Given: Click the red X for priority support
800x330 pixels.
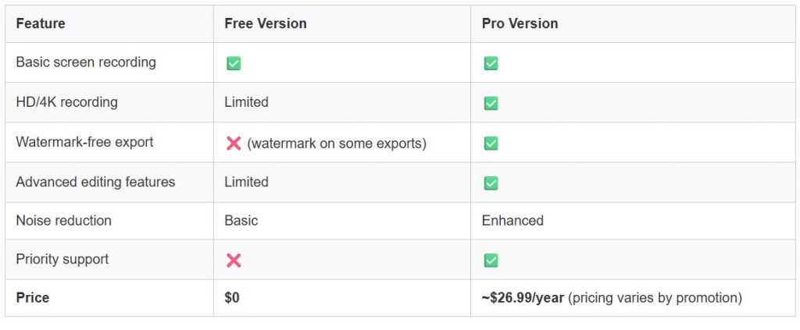Looking at the screenshot, I should (x=233, y=261).
